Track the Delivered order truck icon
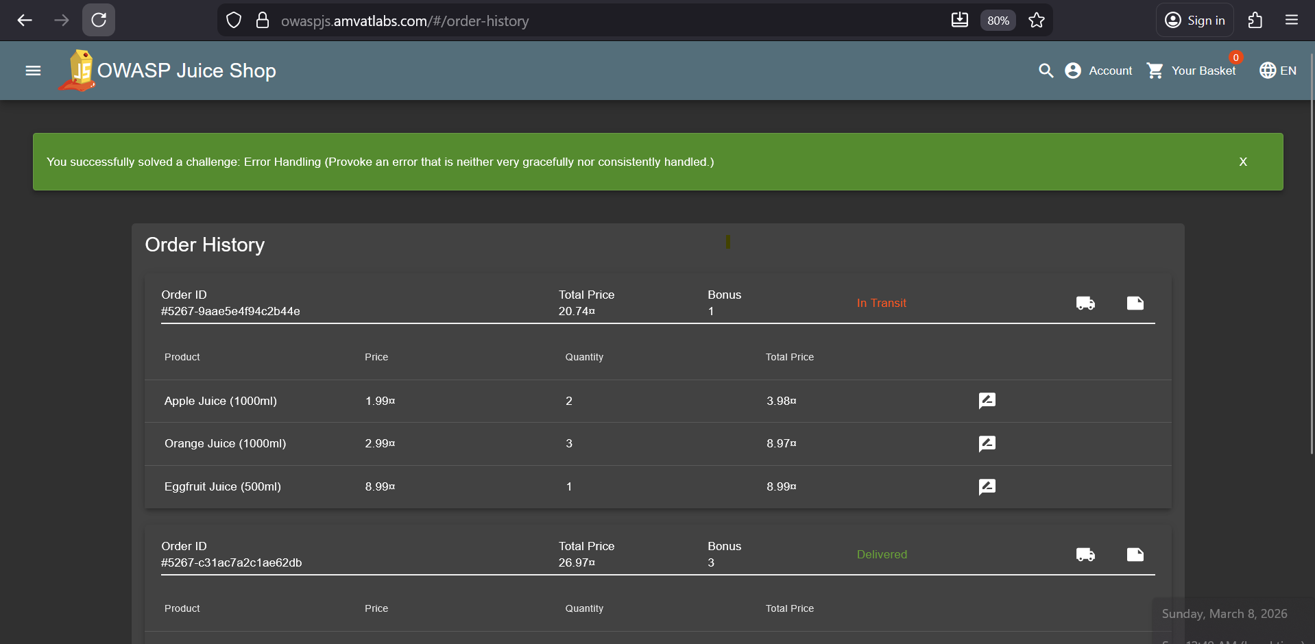1315x644 pixels. coord(1085,554)
